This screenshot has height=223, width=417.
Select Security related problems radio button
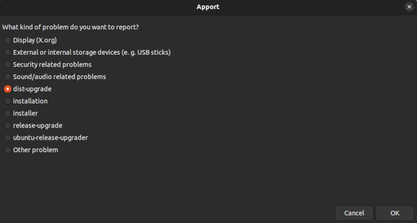coord(7,65)
